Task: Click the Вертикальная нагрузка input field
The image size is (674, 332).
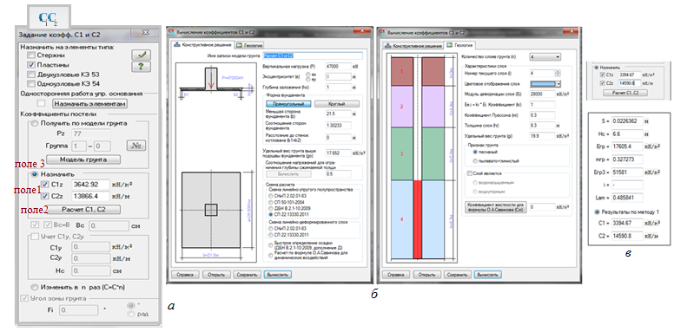Action: [339, 67]
